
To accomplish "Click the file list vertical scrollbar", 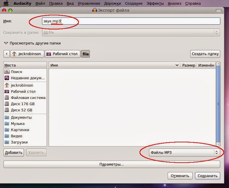I will tap(218, 104).
